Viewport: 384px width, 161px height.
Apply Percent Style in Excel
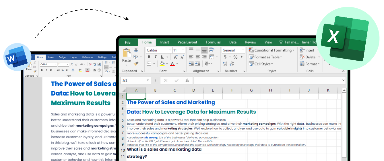coord(235,57)
